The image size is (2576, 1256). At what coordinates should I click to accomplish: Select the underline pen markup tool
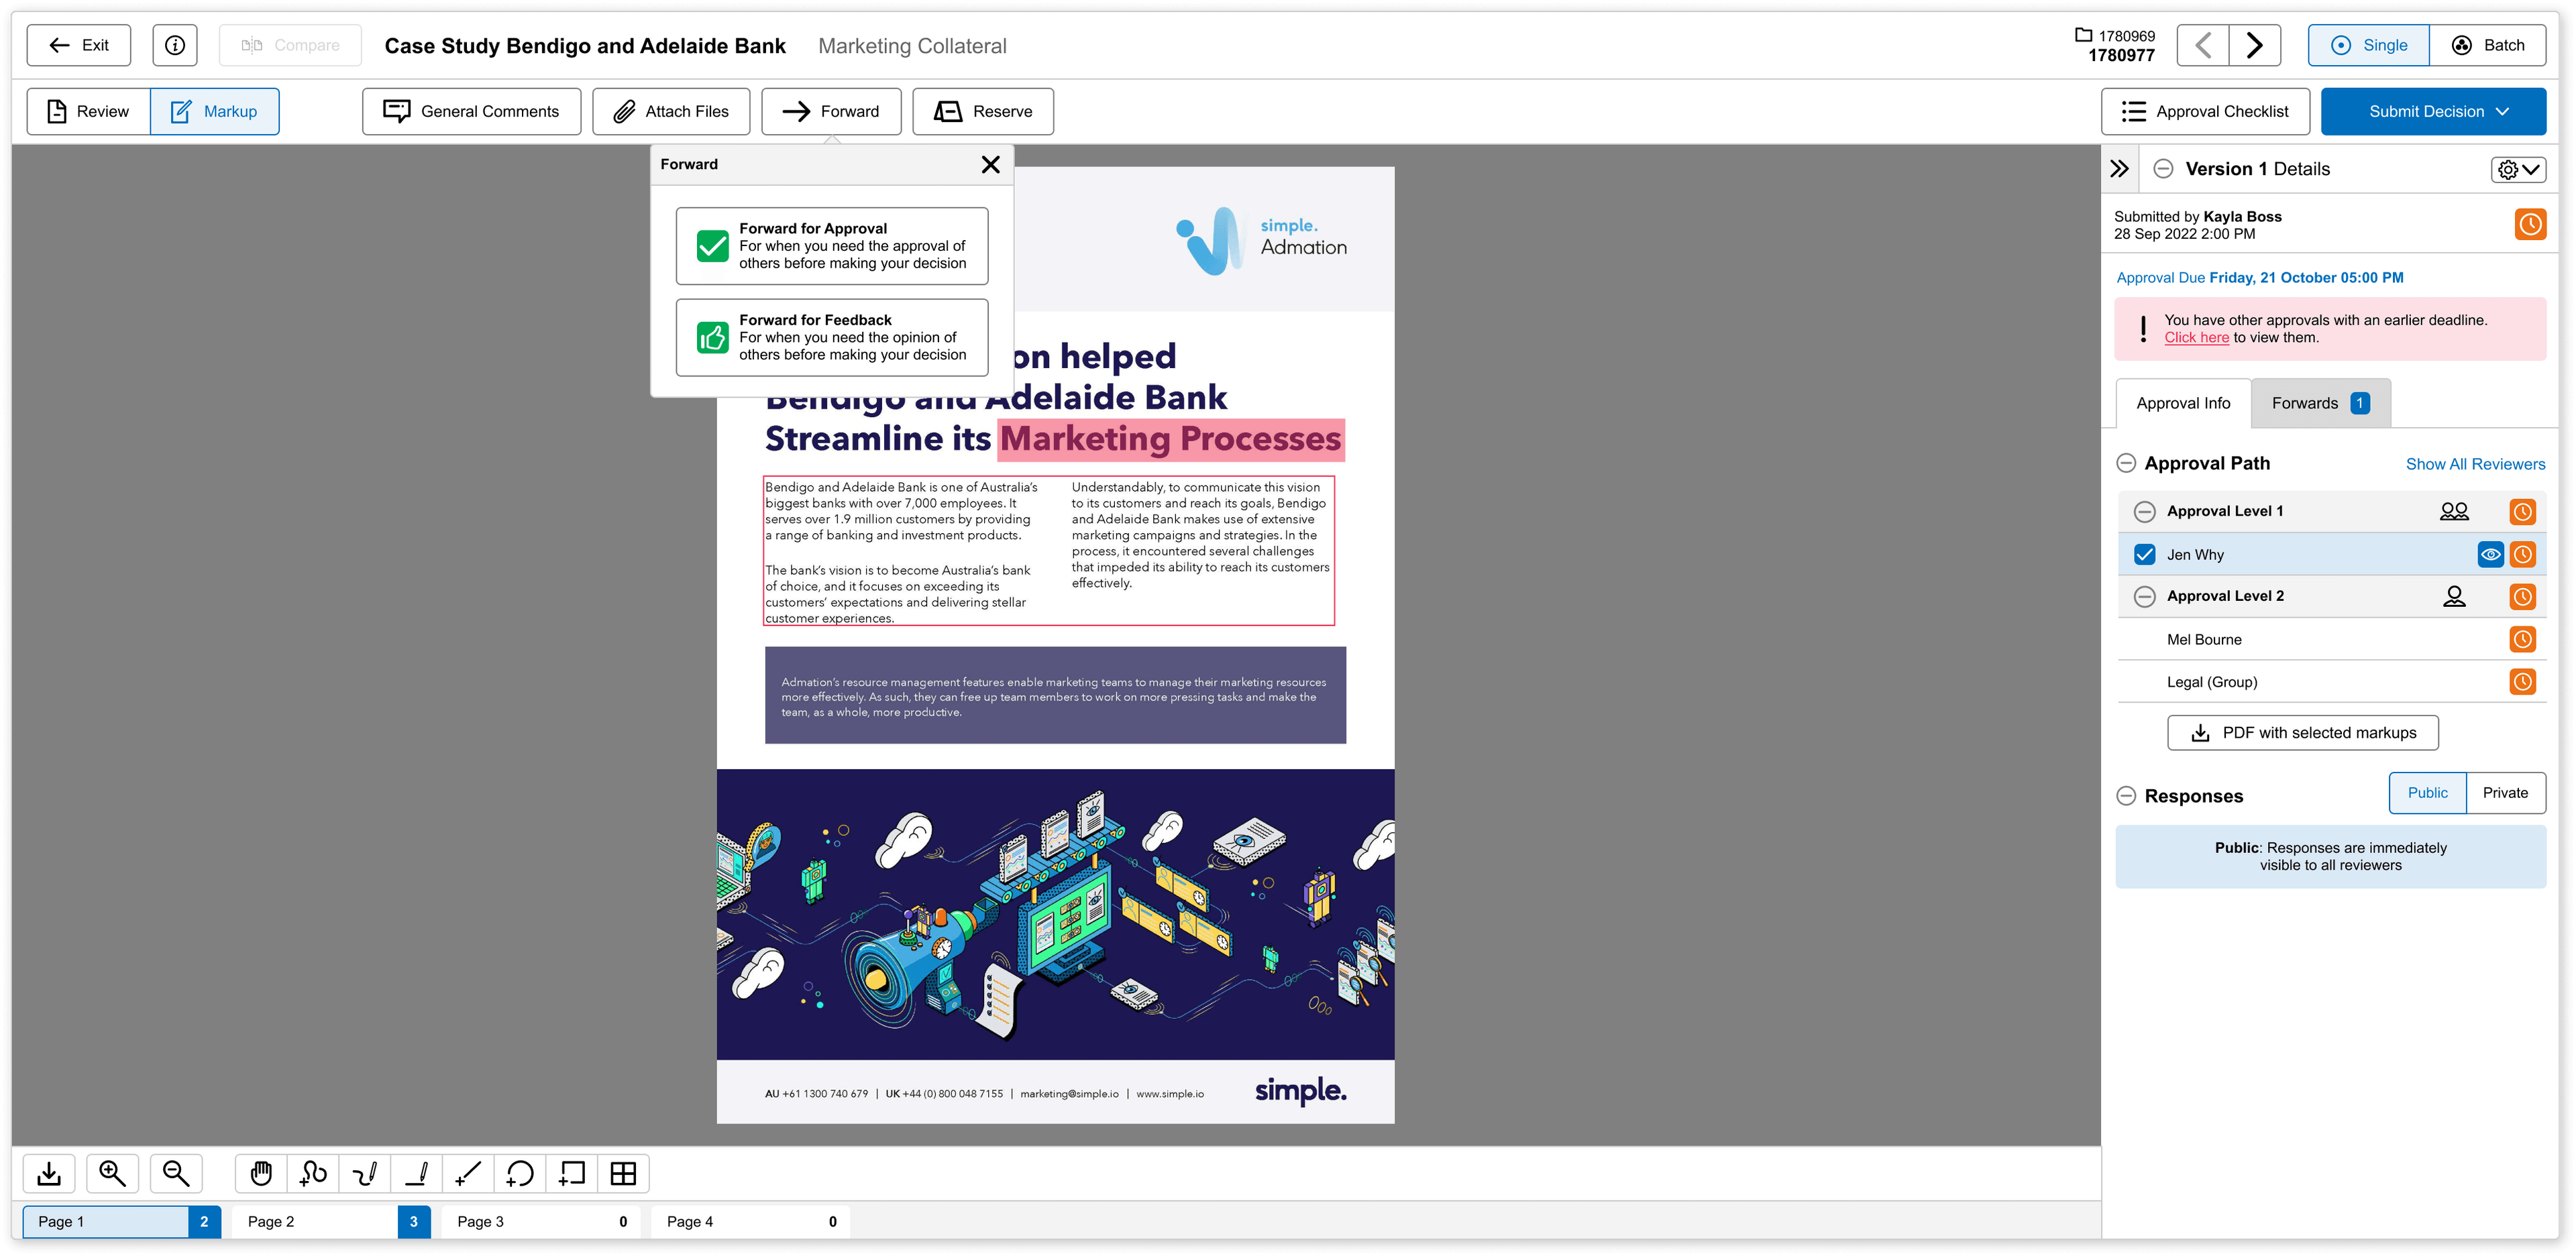tap(417, 1173)
